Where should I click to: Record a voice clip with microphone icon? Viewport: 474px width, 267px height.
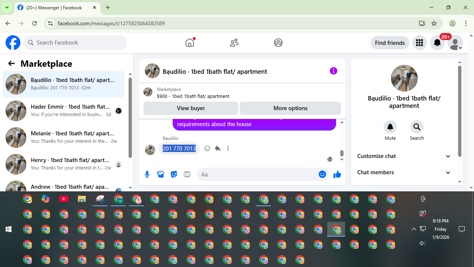147,174
